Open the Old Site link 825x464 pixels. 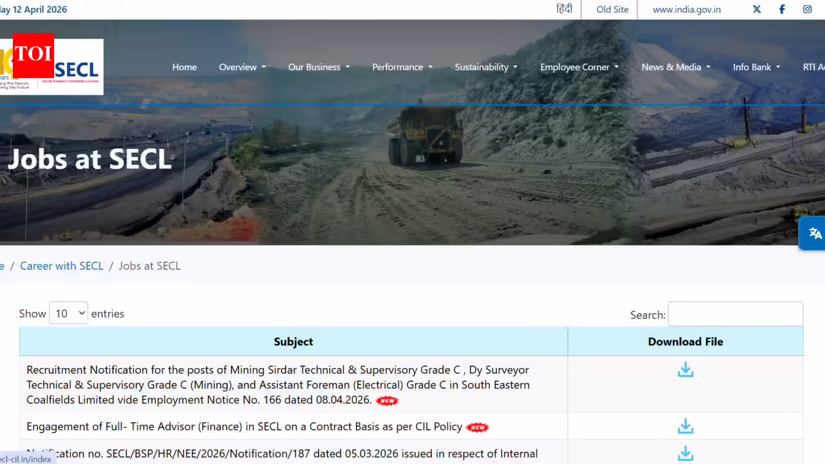click(x=612, y=10)
